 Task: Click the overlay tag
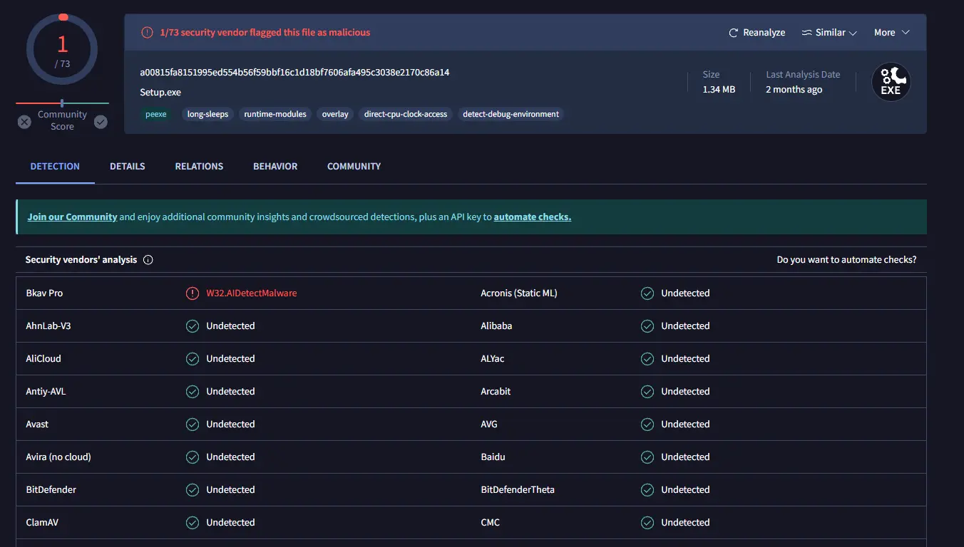point(335,114)
